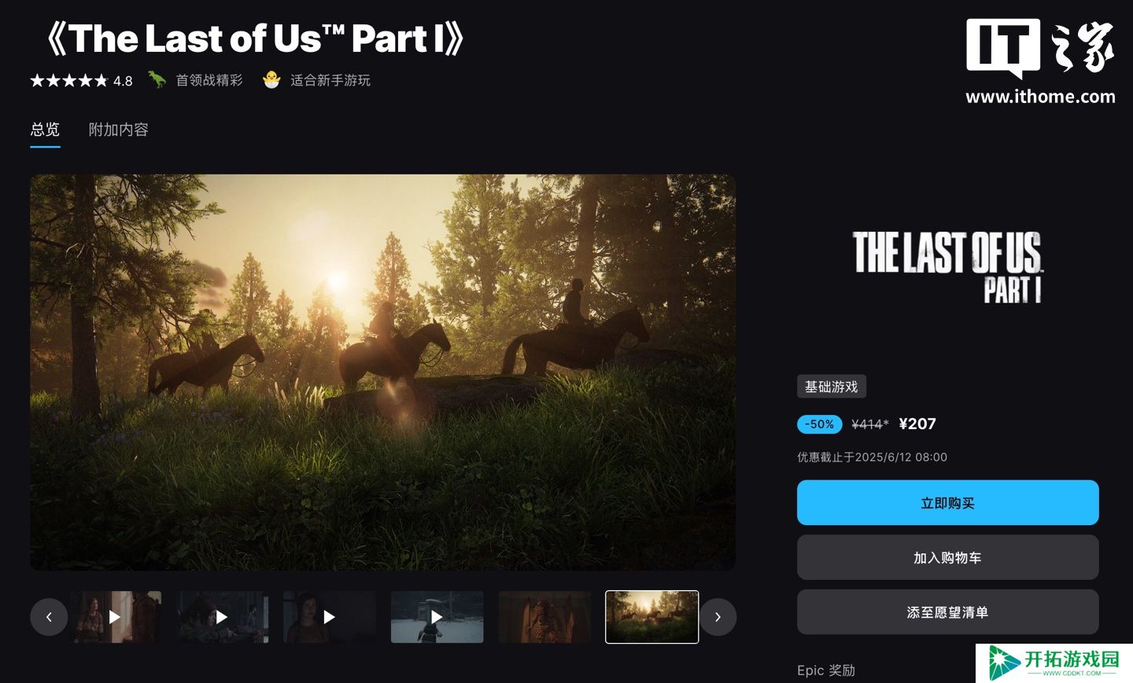1133x683 pixels.
Task: Click the dinosaur icon for boss battles tag
Action: pyautogui.click(x=157, y=79)
